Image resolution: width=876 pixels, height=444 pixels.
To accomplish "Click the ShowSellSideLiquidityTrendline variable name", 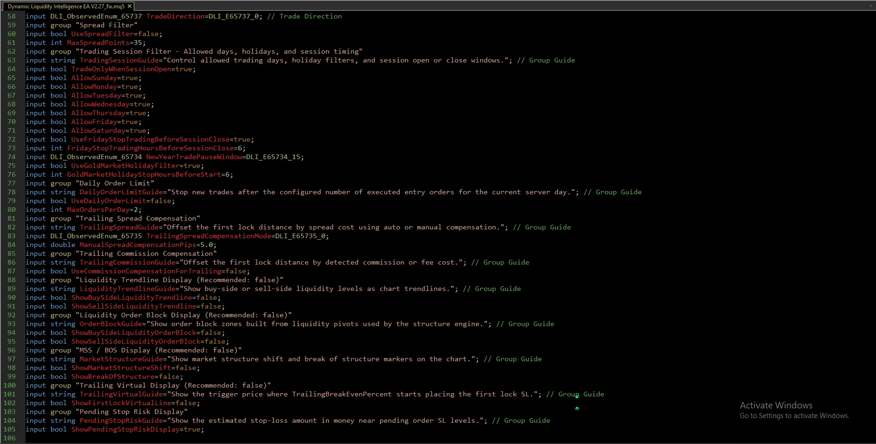I will click(x=134, y=306).
